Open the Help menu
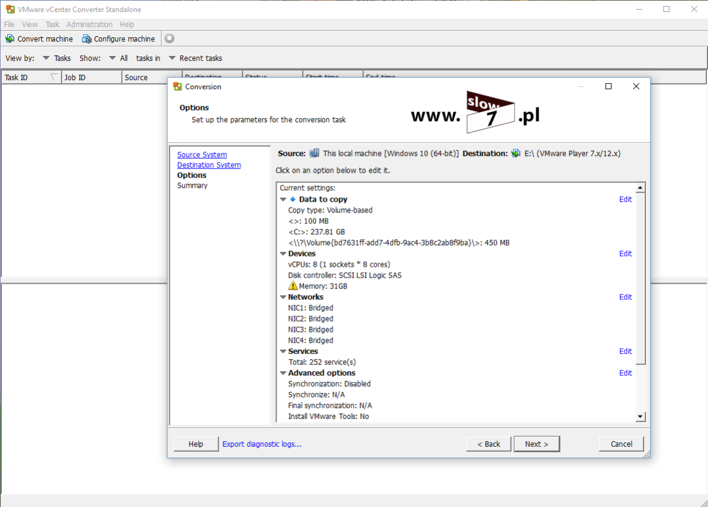Image resolution: width=708 pixels, height=507 pixels. click(x=127, y=24)
